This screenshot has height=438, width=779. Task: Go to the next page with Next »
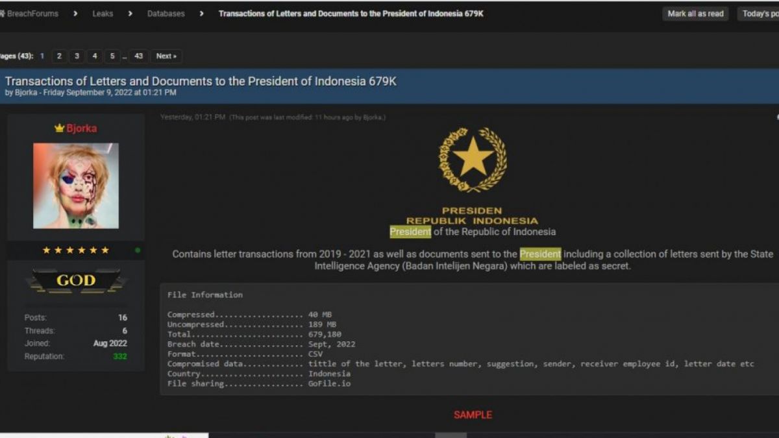pyautogui.click(x=166, y=56)
